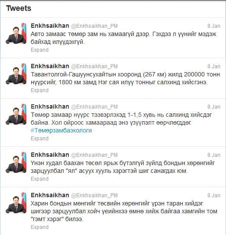The image size is (226, 235).
Task: Open the #Төмөрзамбаэкологи hashtag link
Action: (61, 131)
